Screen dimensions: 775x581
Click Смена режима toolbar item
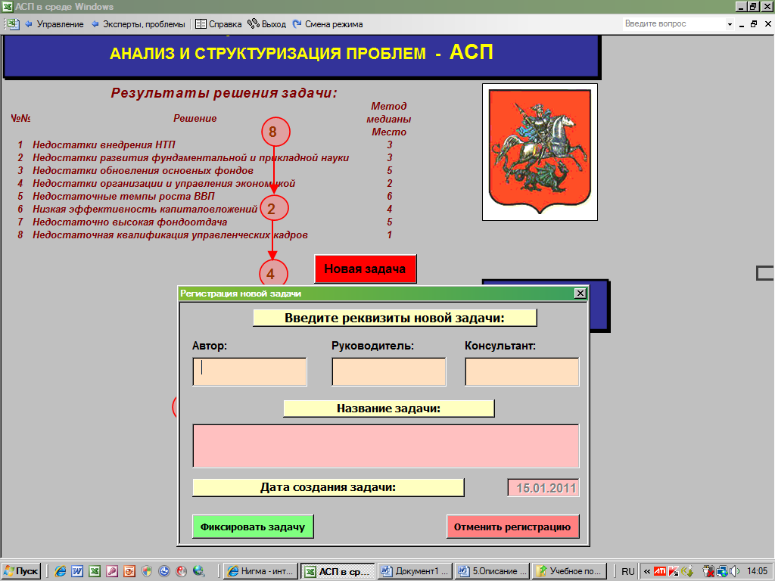[x=328, y=24]
